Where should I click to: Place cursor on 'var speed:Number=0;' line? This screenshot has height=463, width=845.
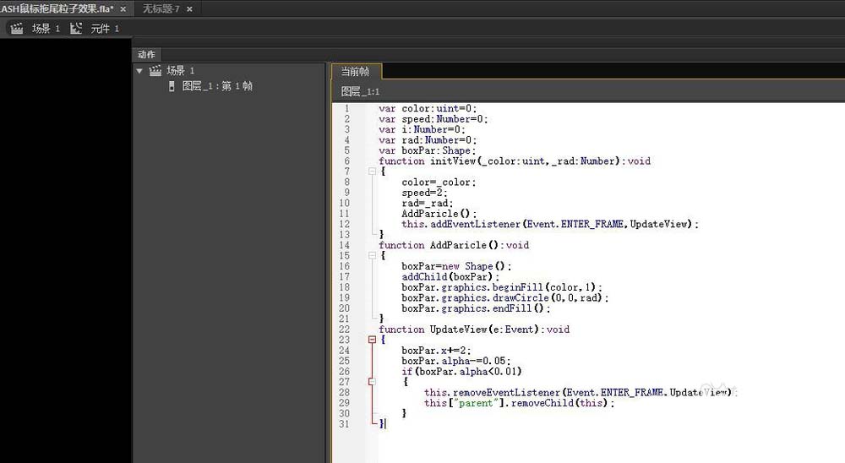pyautogui.click(x=433, y=119)
